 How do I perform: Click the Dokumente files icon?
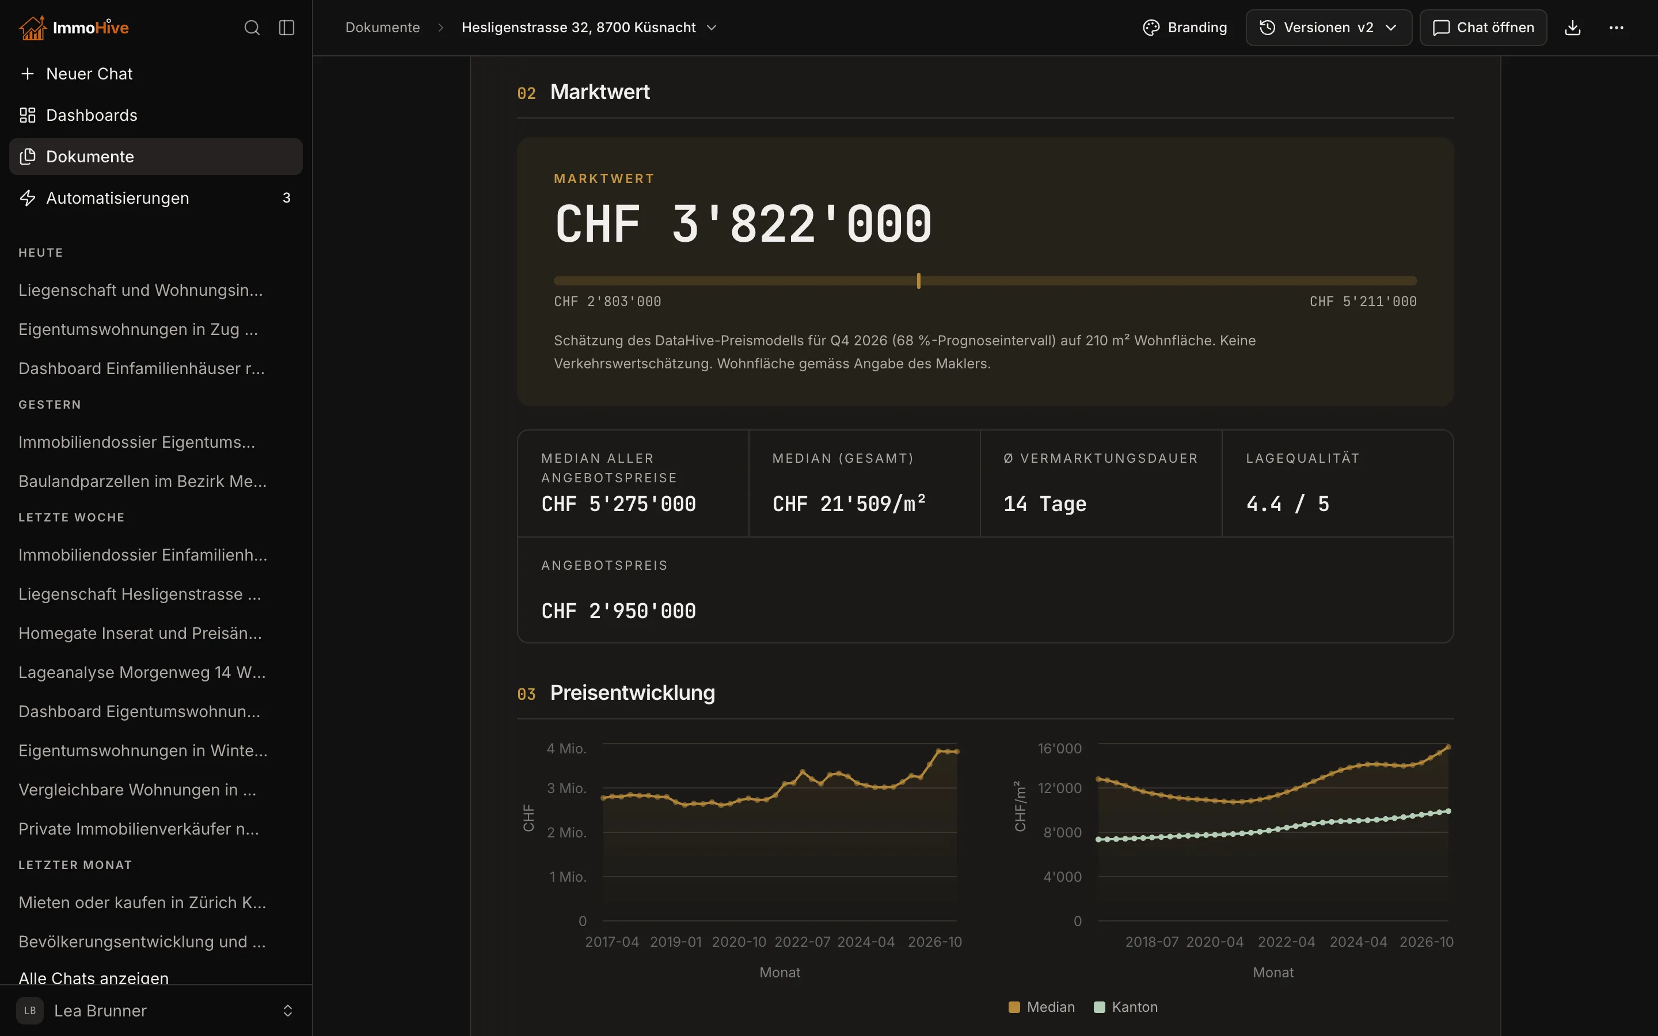coord(28,156)
